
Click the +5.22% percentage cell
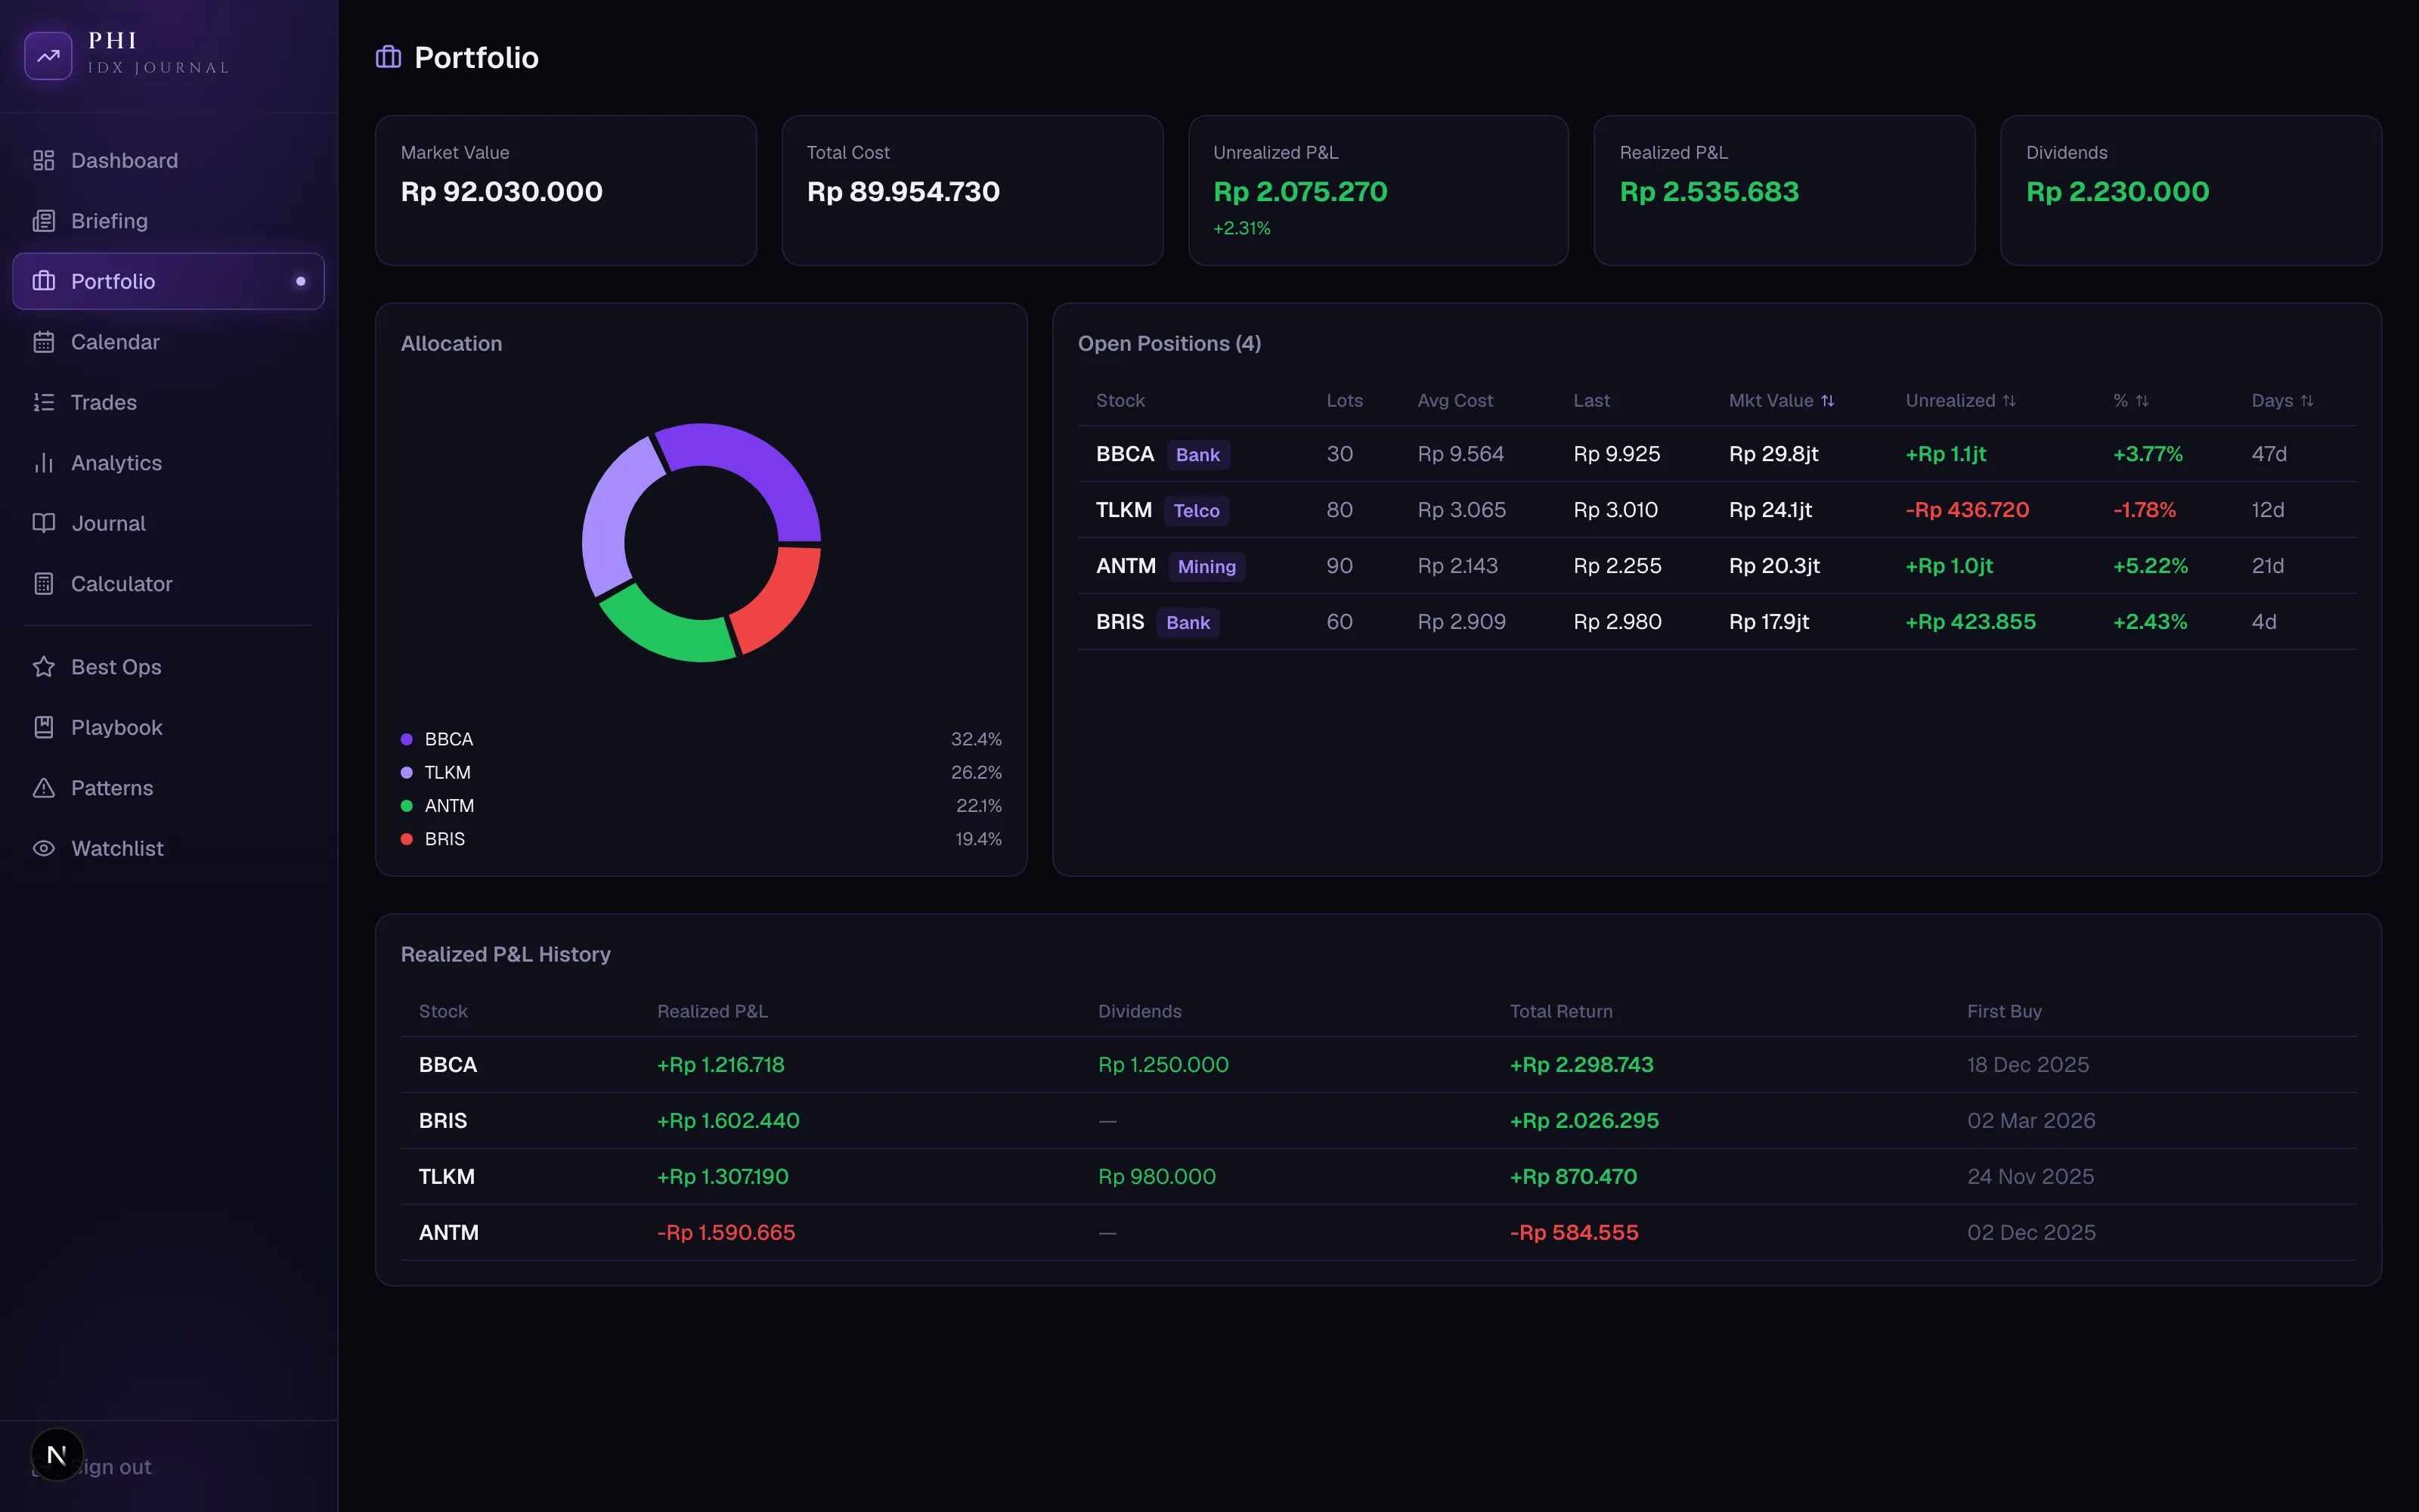[2150, 566]
